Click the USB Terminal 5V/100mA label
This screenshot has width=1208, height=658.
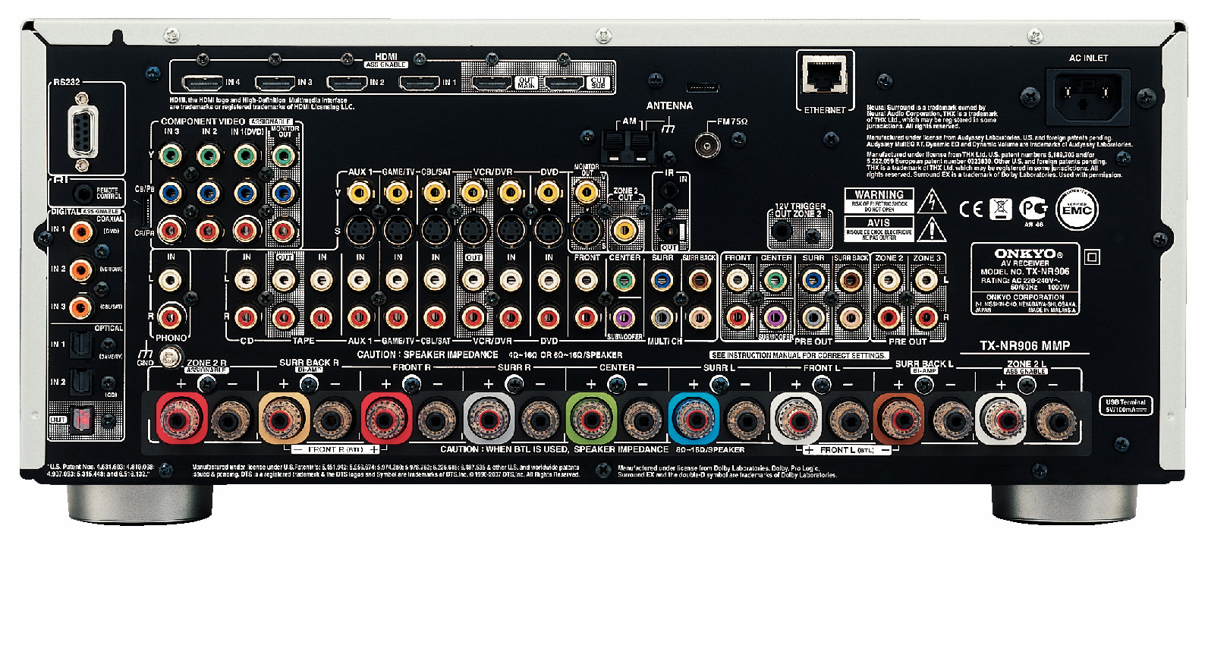[1126, 406]
